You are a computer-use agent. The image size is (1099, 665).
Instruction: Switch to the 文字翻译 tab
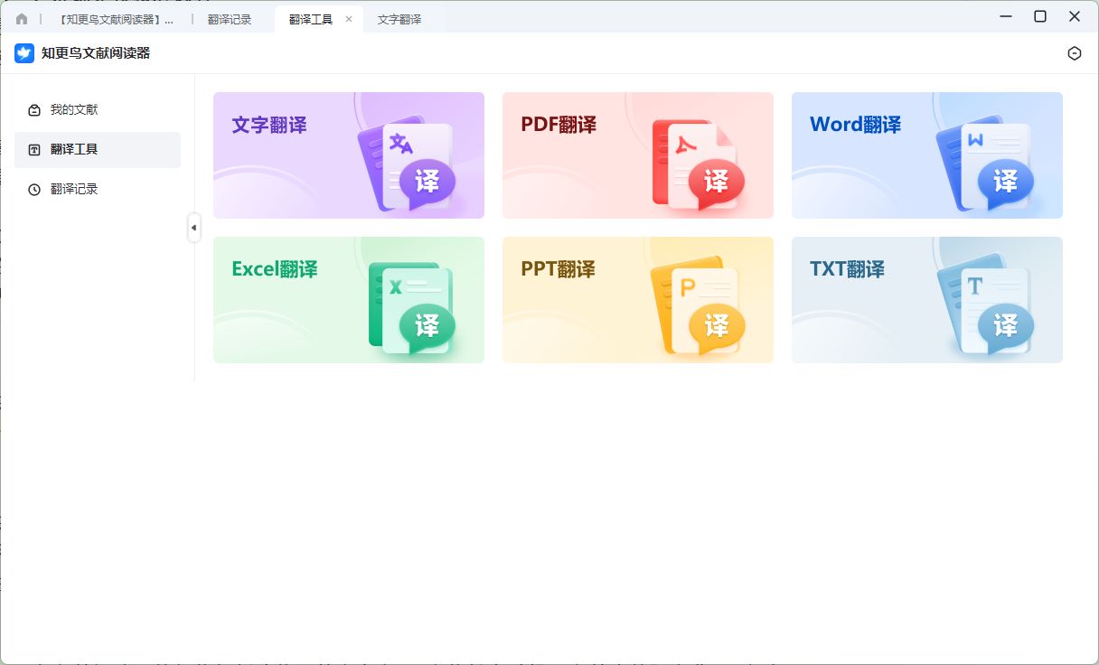pos(399,19)
